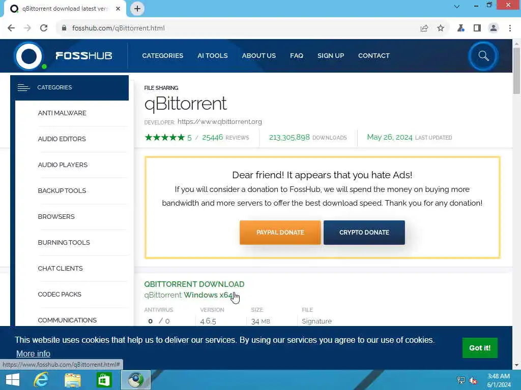Click the padlock site info icon

coord(64,28)
